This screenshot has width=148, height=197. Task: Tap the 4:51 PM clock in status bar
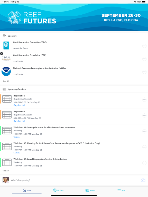pyautogui.click(x=6, y=2)
